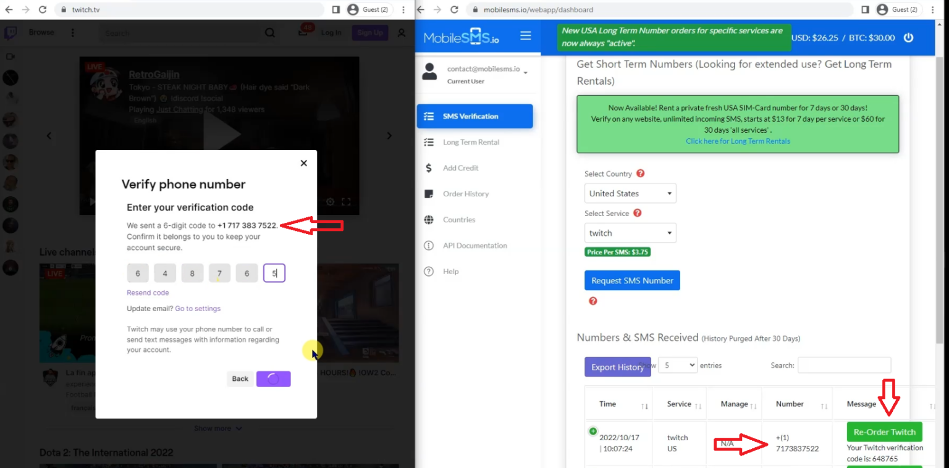949x468 pixels.
Task: Open the Browse menu on Twitch
Action: click(x=41, y=32)
